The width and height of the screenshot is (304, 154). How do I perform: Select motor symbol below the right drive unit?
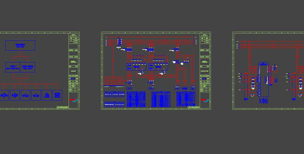pyautogui.click(x=151, y=82)
